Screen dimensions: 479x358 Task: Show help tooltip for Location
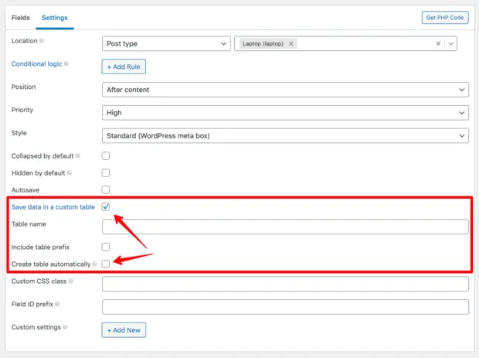pyautogui.click(x=42, y=41)
